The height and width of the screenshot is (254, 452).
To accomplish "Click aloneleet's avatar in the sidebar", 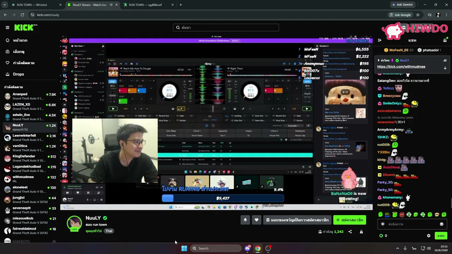I will [x=7, y=189].
